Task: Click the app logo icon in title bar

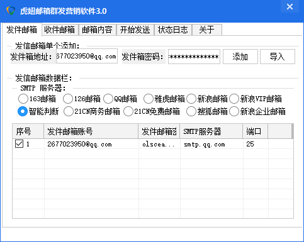Action: pyautogui.click(x=11, y=11)
